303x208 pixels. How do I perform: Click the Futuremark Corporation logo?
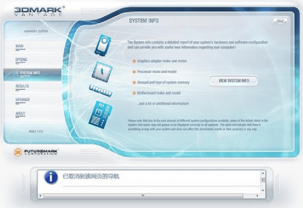point(36,152)
